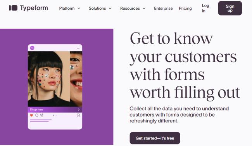This screenshot has width=252, height=146.
Task: Expand the Resources dropdown chevron
Action: point(144,8)
